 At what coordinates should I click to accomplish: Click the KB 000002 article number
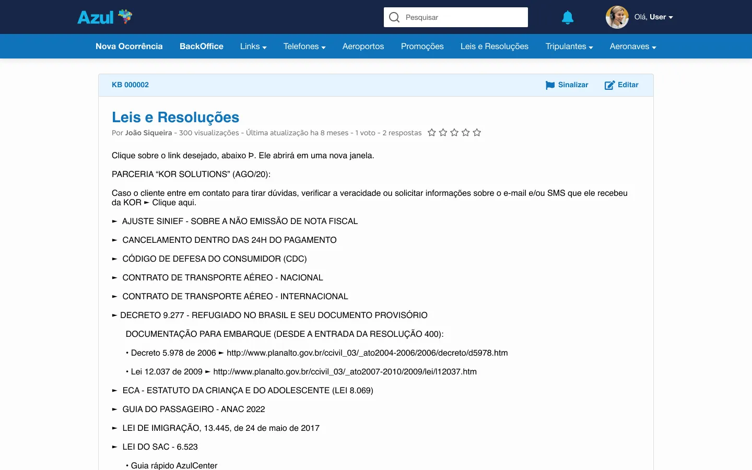click(x=130, y=85)
